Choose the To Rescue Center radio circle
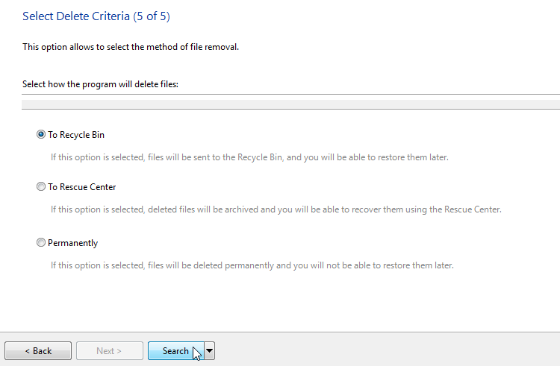The width and height of the screenshot is (560, 366). [41, 186]
